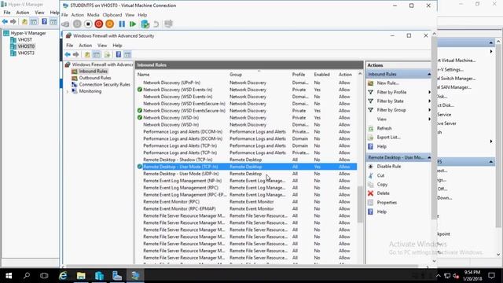Click the Windows Start button
503x283 pixels.
[x=9, y=276]
